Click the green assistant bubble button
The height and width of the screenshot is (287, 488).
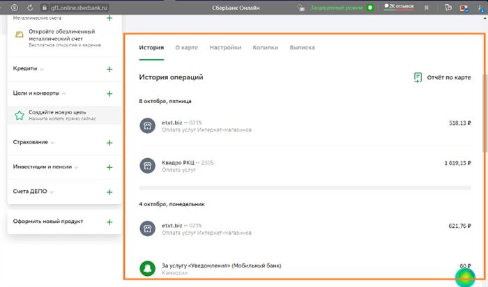click(465, 277)
